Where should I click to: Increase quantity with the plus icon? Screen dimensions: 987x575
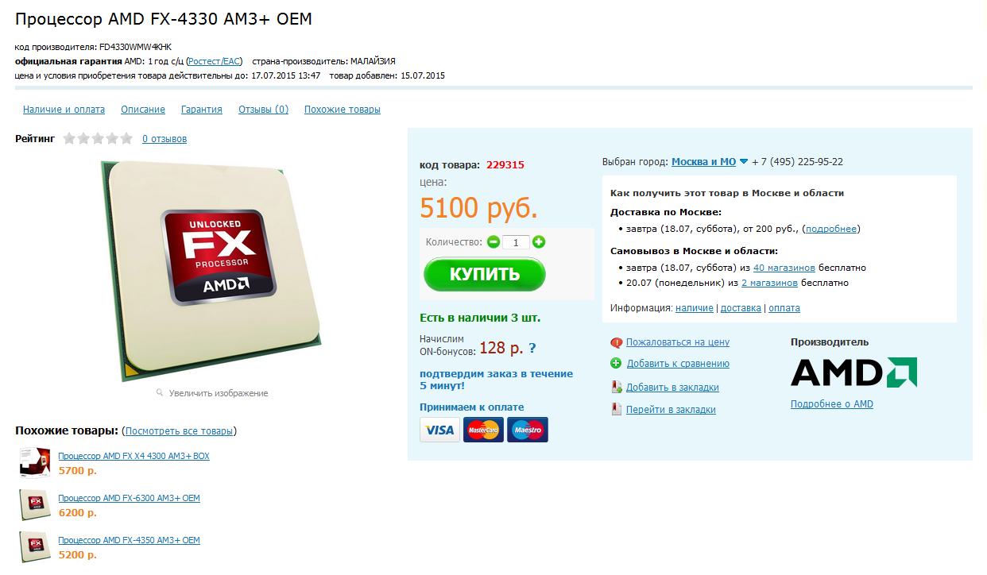539,242
